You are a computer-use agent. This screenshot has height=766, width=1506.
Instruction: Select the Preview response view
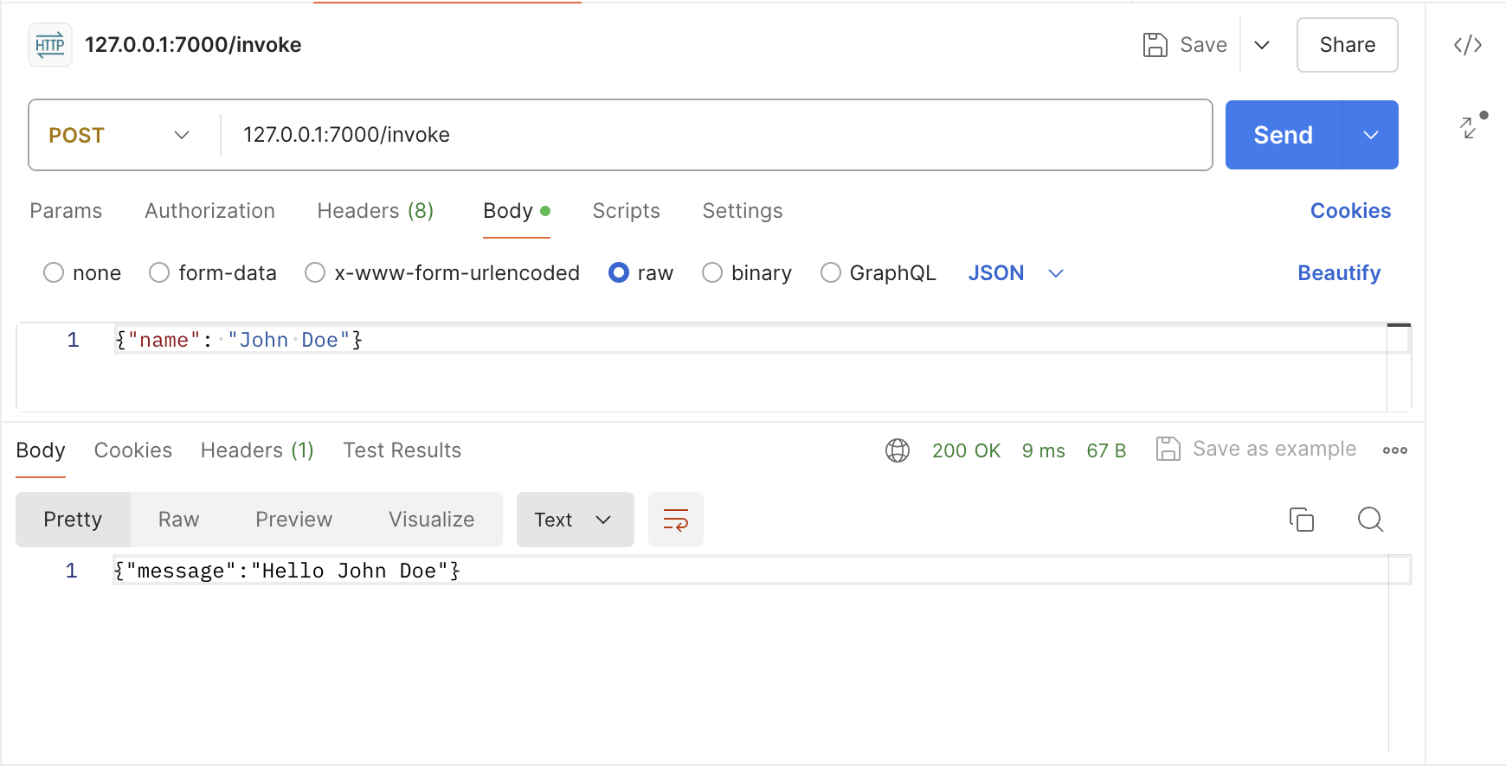pos(293,520)
